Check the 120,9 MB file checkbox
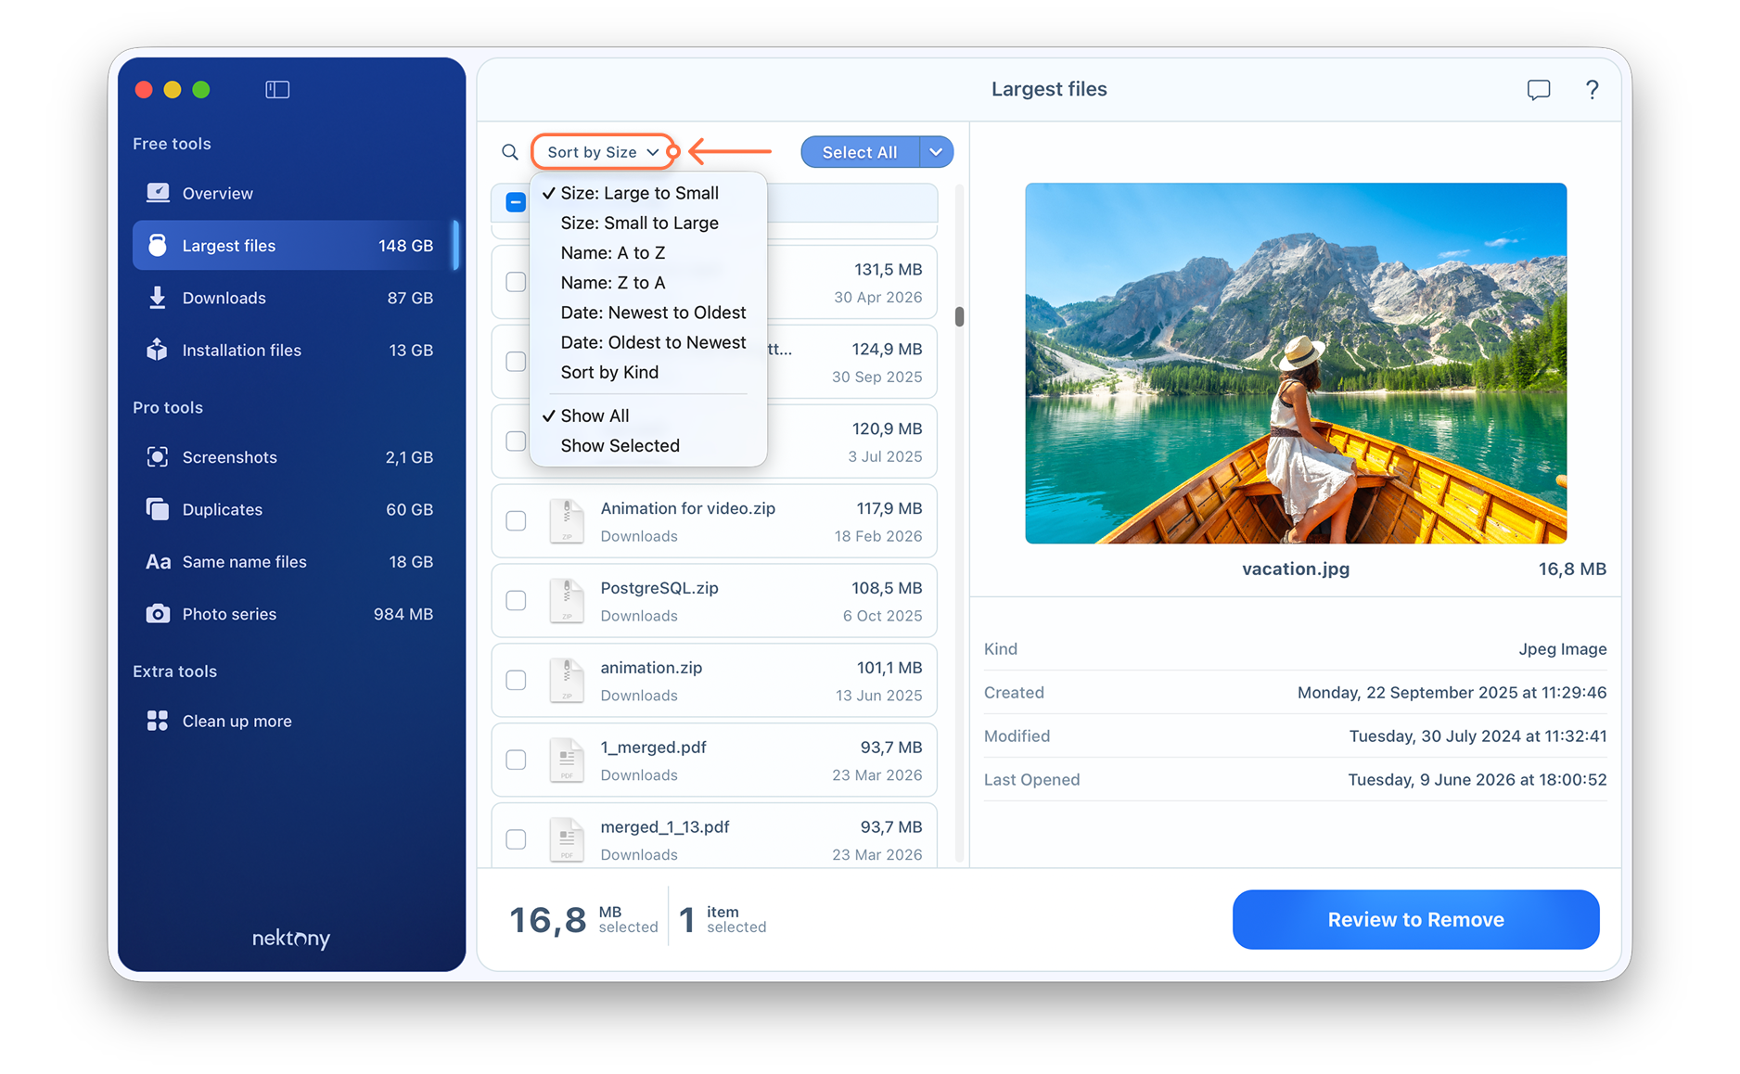The width and height of the screenshot is (1740, 1074). click(x=516, y=441)
